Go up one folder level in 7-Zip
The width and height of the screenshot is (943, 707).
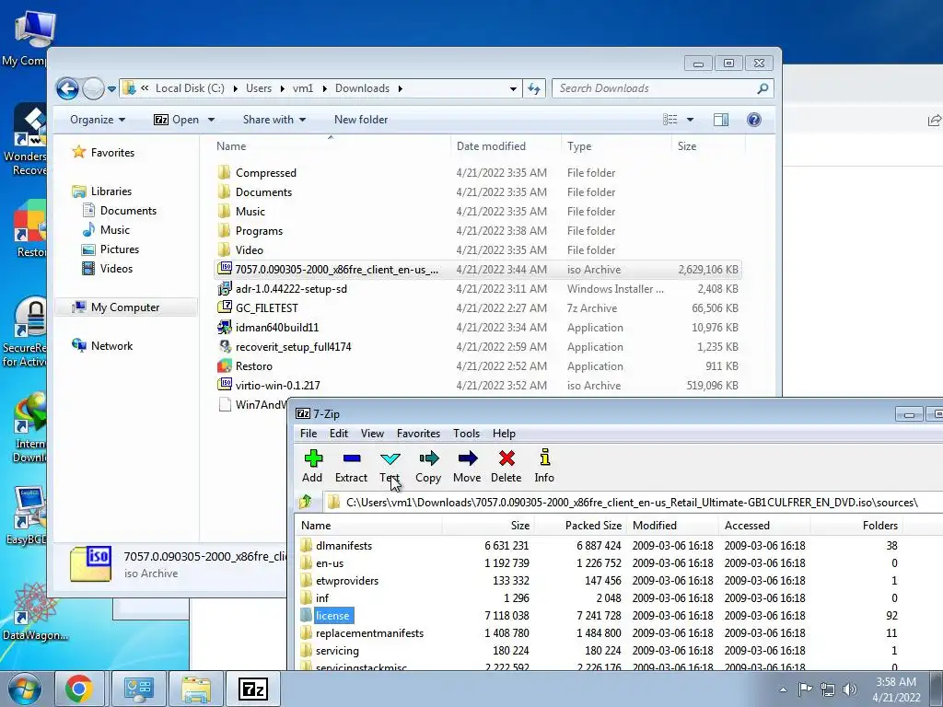click(306, 502)
